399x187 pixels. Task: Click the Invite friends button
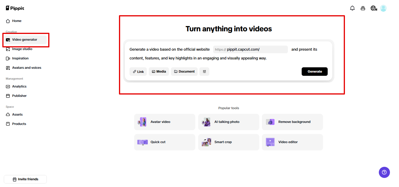click(25, 179)
